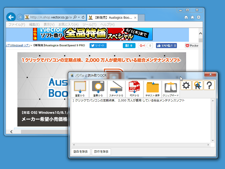Image resolution: width=225 pixels, height=169 pixels.
Task: Click OCR text area horizontal scroll right arrow
Action: point(208,145)
